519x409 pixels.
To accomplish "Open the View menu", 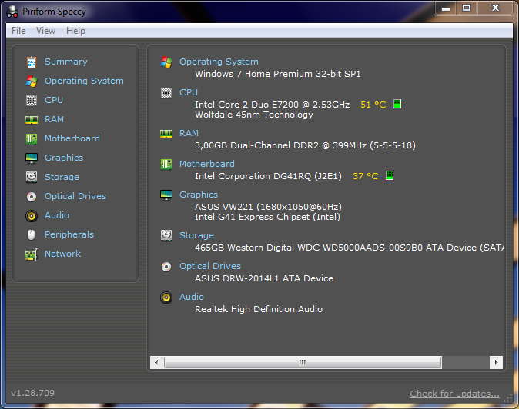I will [x=45, y=31].
